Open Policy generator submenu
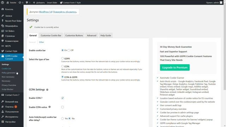Viewport: 226px width, 127px height. click(x=8, y=73)
